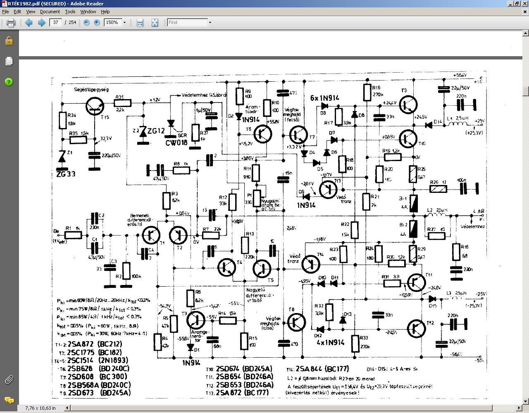The image size is (529, 413).
Task: Open the Comments panel icon
Action: 9,400
